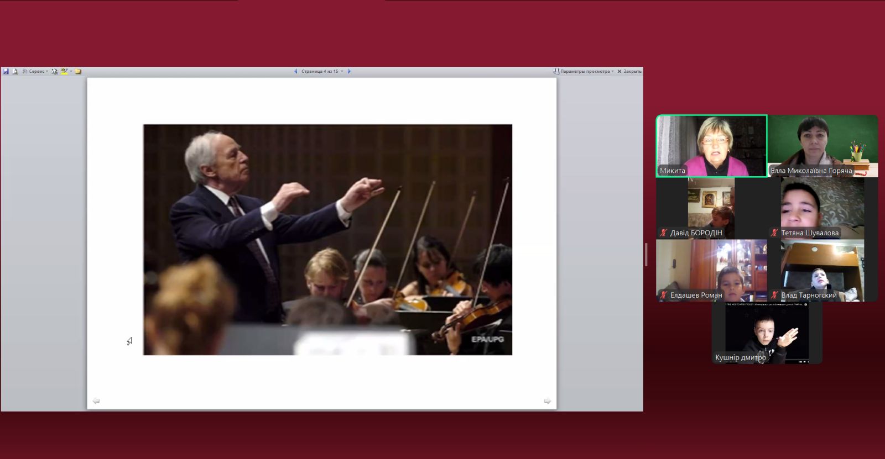Screen dimensions: 885x459
Task: Click Давід БОРОДІН's muted microphone icon
Action: click(x=664, y=233)
